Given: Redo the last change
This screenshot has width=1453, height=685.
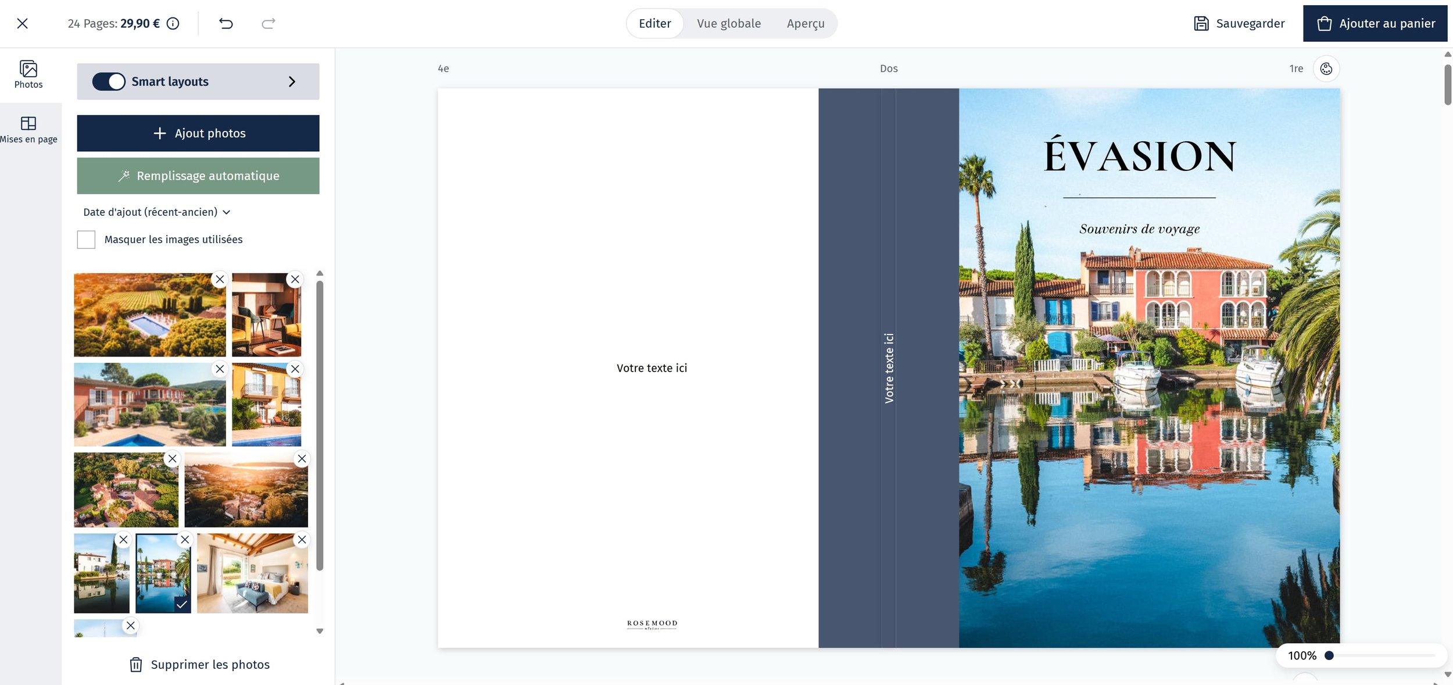Looking at the screenshot, I should 267,23.
